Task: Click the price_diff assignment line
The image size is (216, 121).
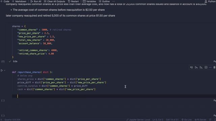Action: (62, 82)
